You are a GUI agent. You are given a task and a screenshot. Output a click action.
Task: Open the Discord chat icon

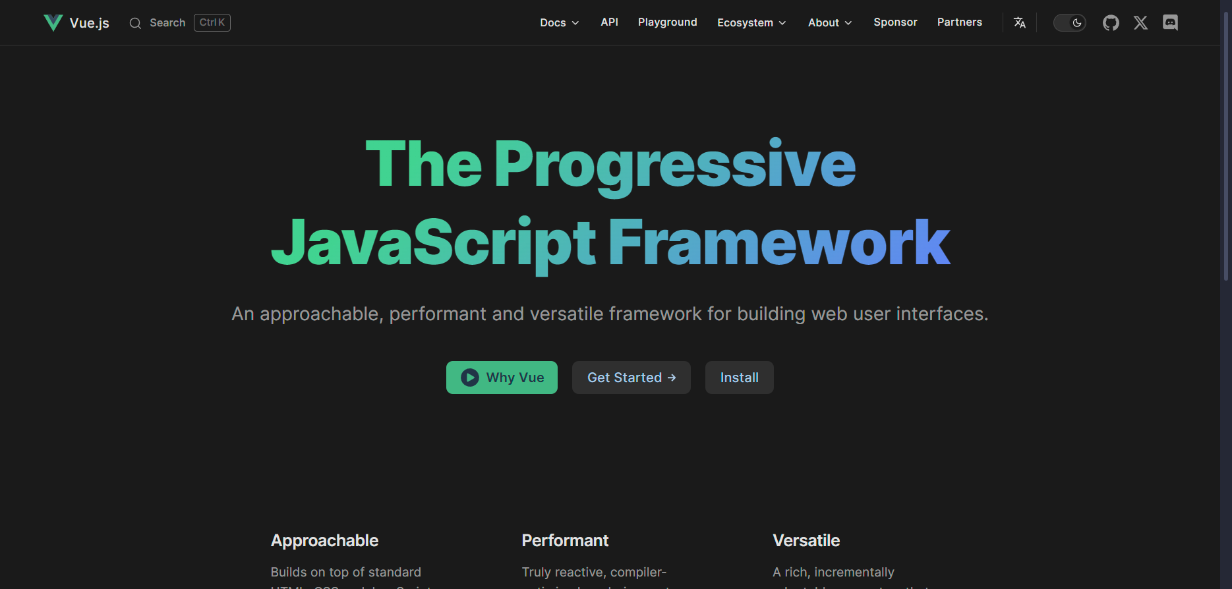1170,22
